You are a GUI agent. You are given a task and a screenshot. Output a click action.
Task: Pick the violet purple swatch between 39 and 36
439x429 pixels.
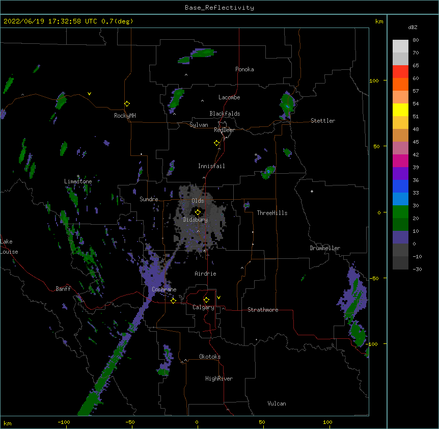pos(400,174)
